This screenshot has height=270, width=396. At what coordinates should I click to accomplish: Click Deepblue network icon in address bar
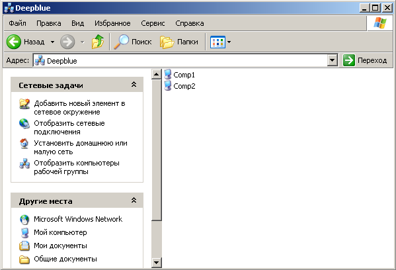(40, 61)
